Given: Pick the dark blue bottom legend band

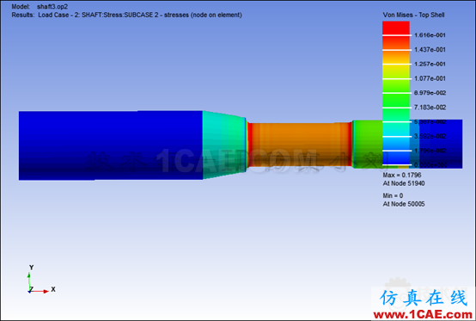Looking at the screenshot, I should click(396, 157).
